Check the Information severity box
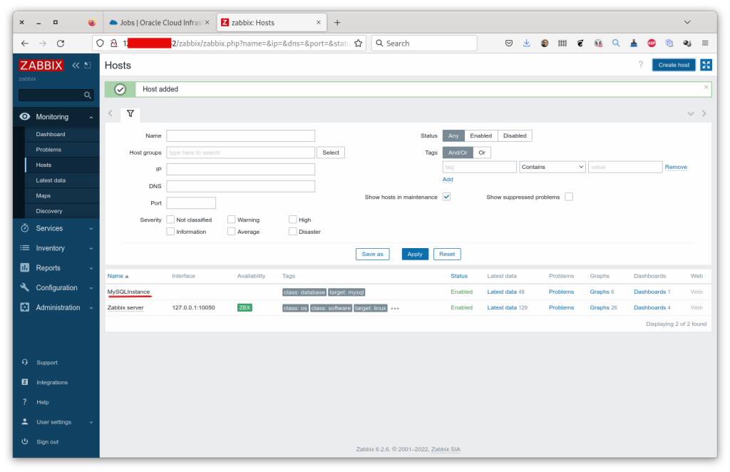 [x=170, y=231]
